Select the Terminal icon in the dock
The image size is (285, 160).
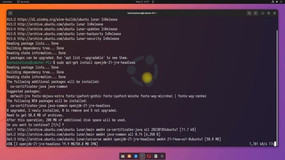[x=142, y=156]
